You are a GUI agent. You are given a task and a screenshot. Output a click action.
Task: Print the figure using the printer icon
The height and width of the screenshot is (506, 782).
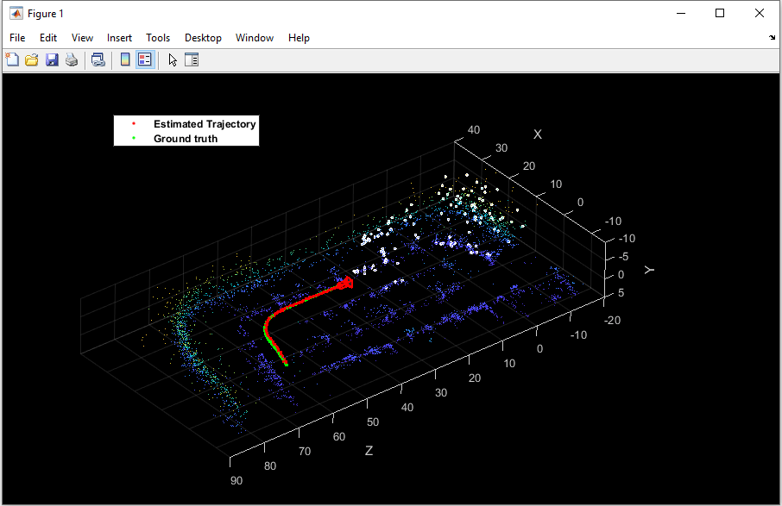coord(72,59)
